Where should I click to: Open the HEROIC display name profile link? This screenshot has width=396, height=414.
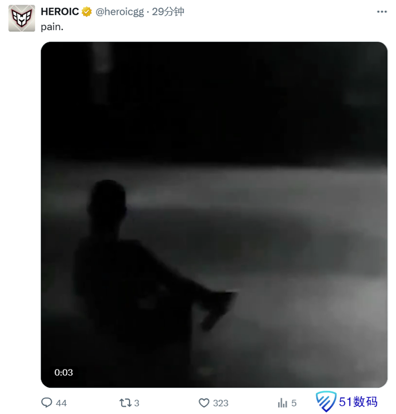pyautogui.click(x=60, y=12)
